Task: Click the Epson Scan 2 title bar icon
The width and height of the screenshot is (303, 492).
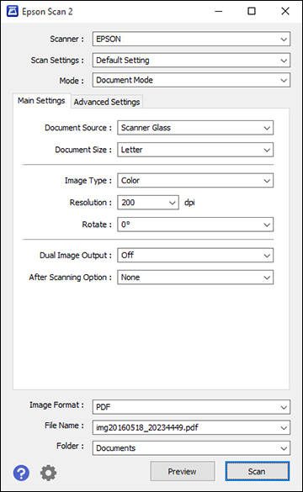Action: (x=13, y=12)
